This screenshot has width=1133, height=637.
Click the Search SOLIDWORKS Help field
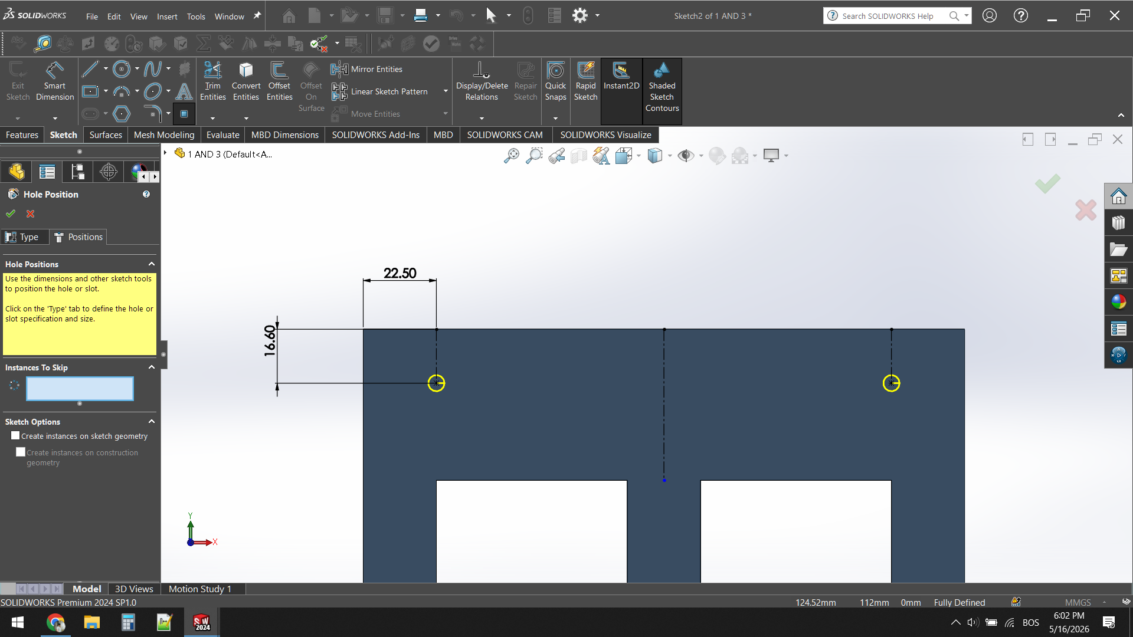pyautogui.click(x=889, y=16)
